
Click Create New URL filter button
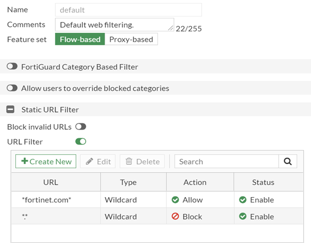(46, 161)
